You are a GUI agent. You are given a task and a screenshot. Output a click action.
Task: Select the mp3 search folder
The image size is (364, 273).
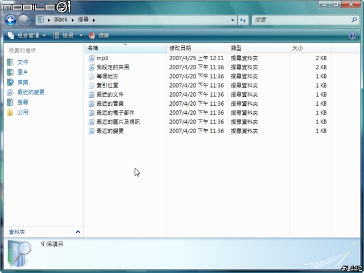[102, 58]
